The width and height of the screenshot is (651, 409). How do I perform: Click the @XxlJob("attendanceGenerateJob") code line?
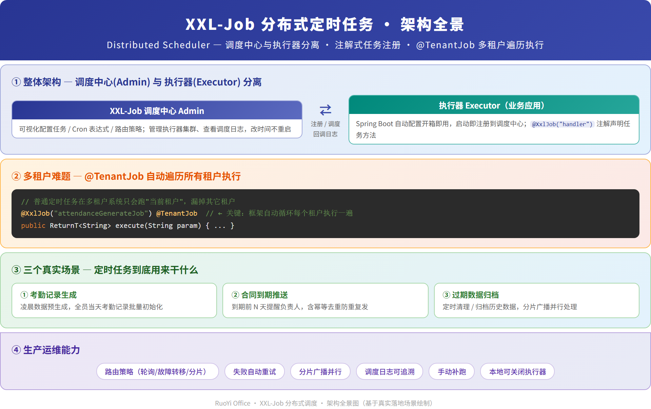click(x=187, y=213)
